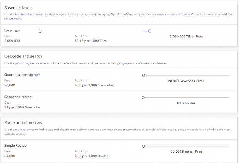
Task: Click the 20,000 Geocodes - Free label
Action: (x=186, y=81)
